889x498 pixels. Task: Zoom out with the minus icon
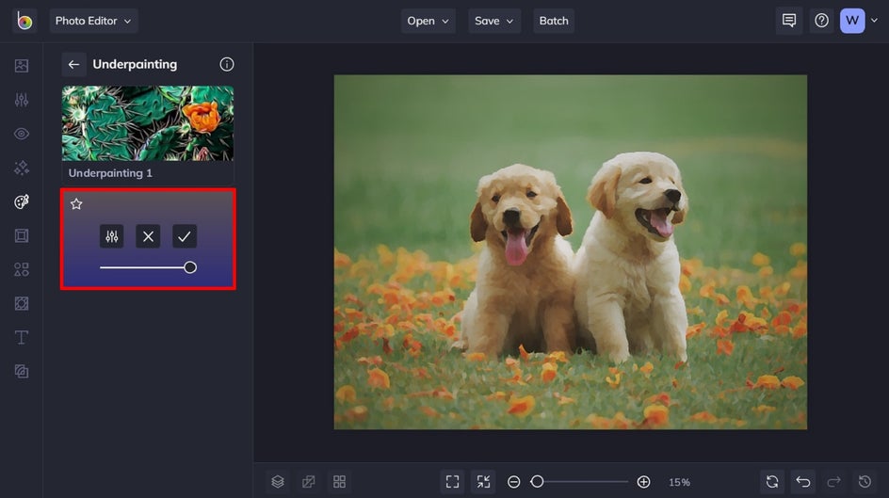click(x=513, y=482)
